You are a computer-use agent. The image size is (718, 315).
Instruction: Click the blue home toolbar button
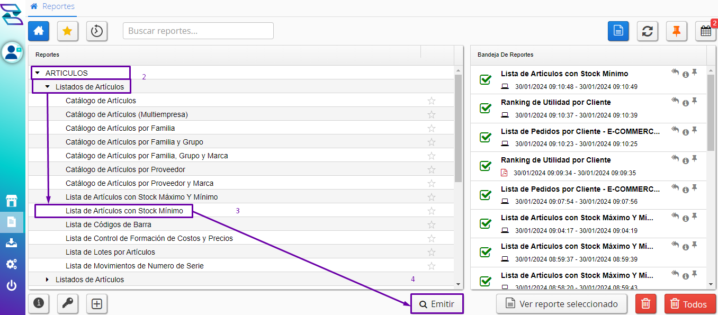click(39, 31)
